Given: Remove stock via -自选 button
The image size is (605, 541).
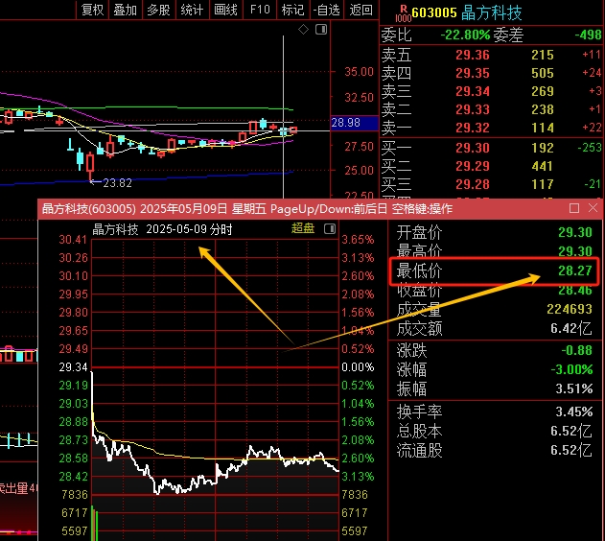Looking at the screenshot, I should coord(326,10).
